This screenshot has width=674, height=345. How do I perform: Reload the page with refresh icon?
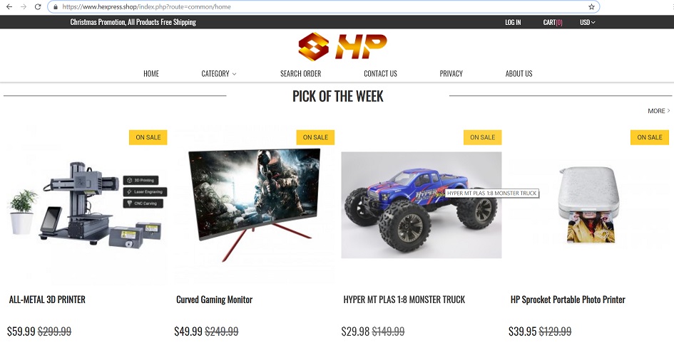(x=38, y=7)
